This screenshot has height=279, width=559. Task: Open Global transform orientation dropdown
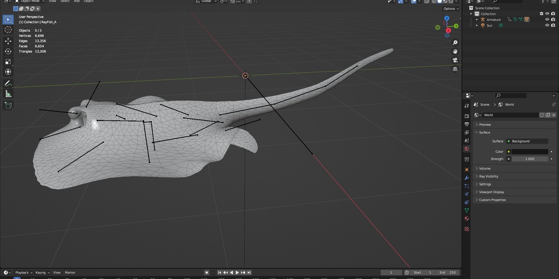point(205,1)
